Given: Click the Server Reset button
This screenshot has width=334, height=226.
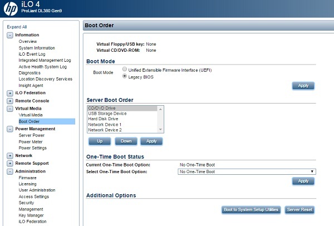Looking at the screenshot, I should (299, 210).
